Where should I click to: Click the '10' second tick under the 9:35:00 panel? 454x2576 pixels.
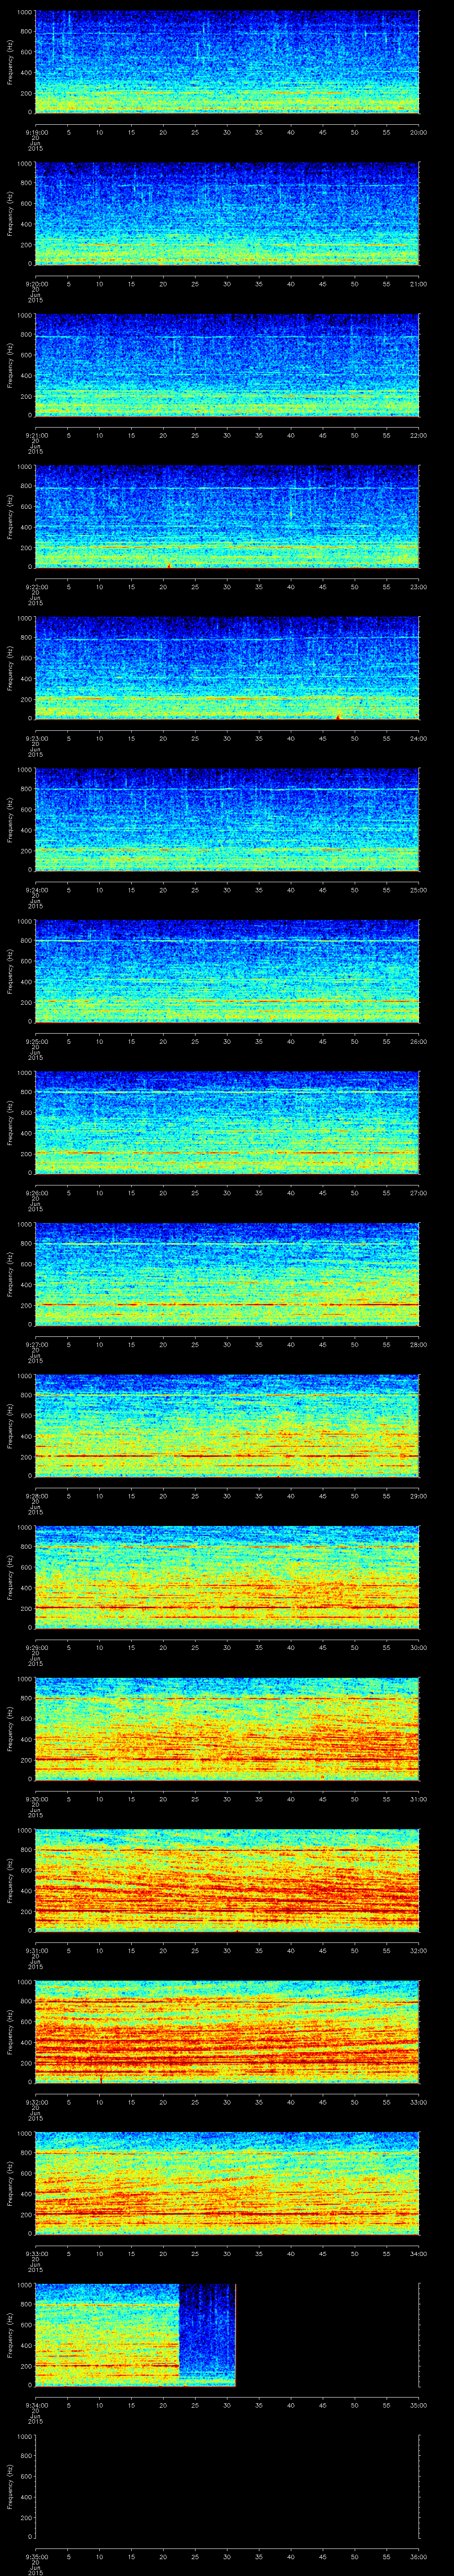coord(100,2556)
